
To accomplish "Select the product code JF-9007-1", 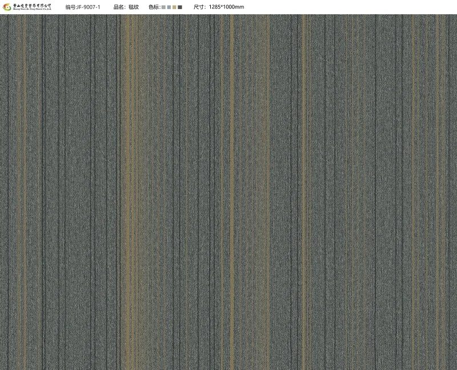I will 89,7.
